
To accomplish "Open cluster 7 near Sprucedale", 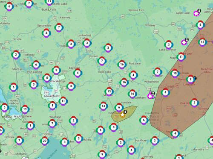I will tap(59, 27).
